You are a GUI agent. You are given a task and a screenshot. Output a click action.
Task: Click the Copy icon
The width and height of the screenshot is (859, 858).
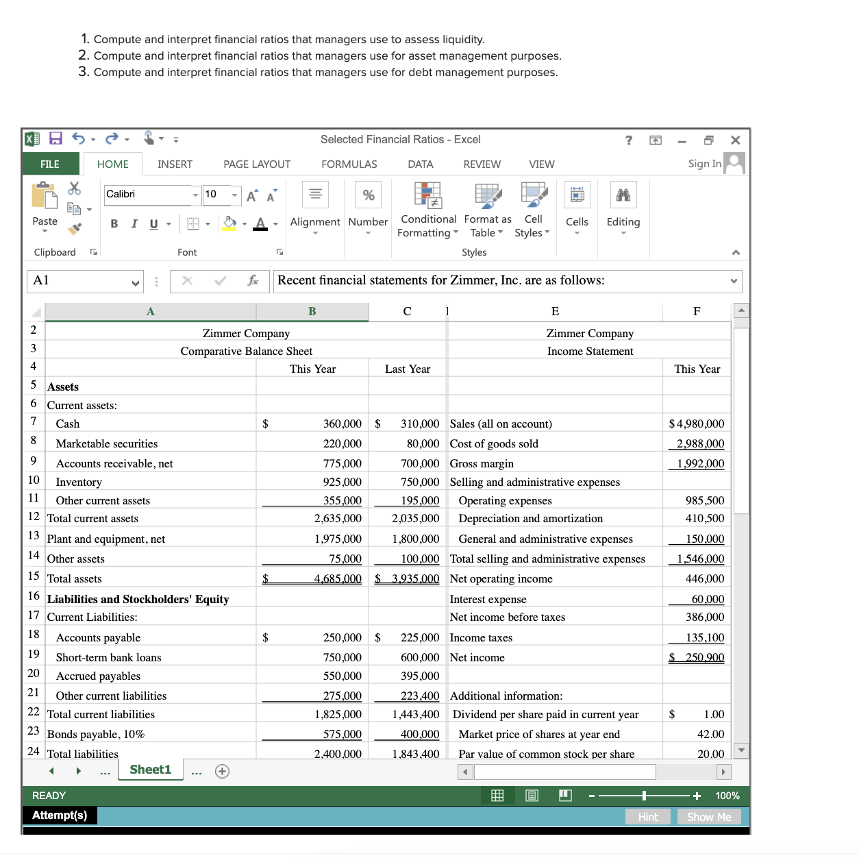tap(75, 208)
